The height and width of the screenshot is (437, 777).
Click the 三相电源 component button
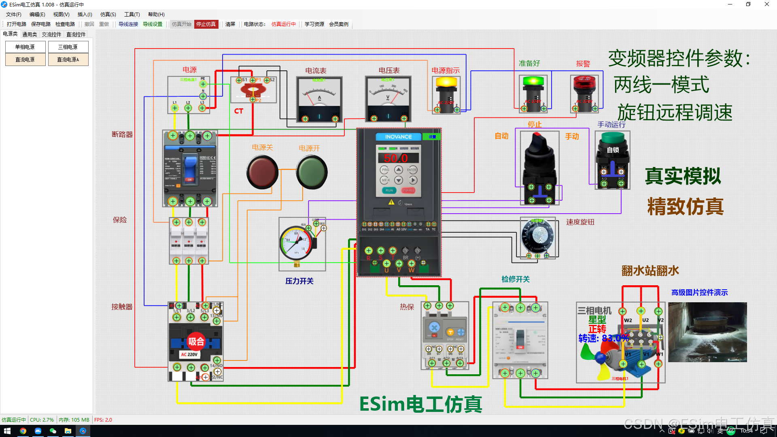coord(68,47)
